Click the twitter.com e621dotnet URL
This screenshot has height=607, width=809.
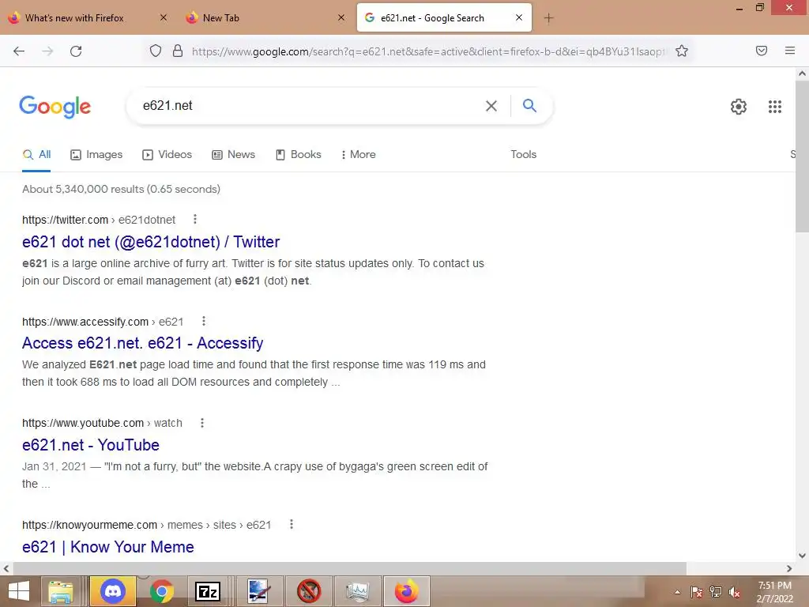coord(99,220)
